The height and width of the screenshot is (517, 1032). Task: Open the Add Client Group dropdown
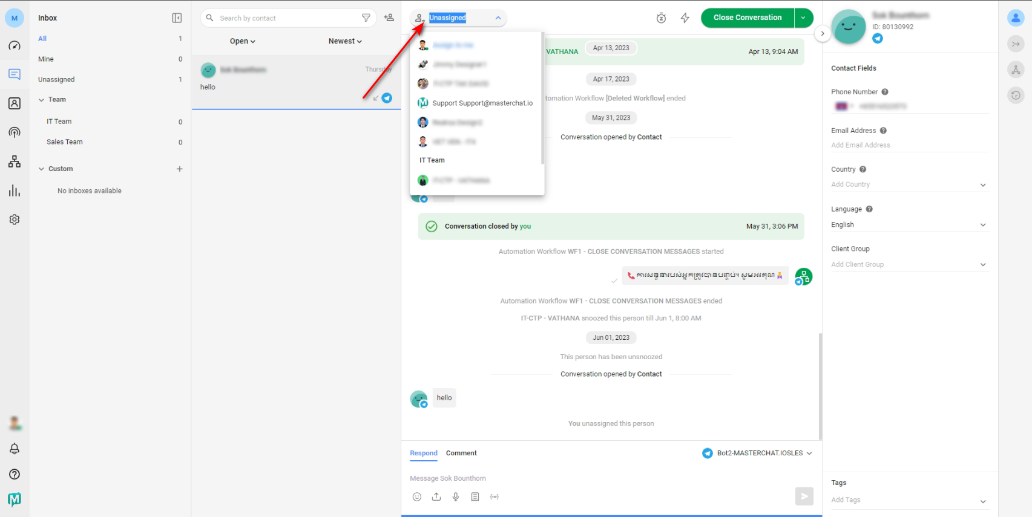[x=910, y=264]
